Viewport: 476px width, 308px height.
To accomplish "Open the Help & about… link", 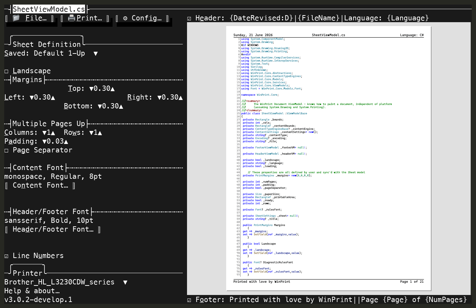I will (32, 291).
